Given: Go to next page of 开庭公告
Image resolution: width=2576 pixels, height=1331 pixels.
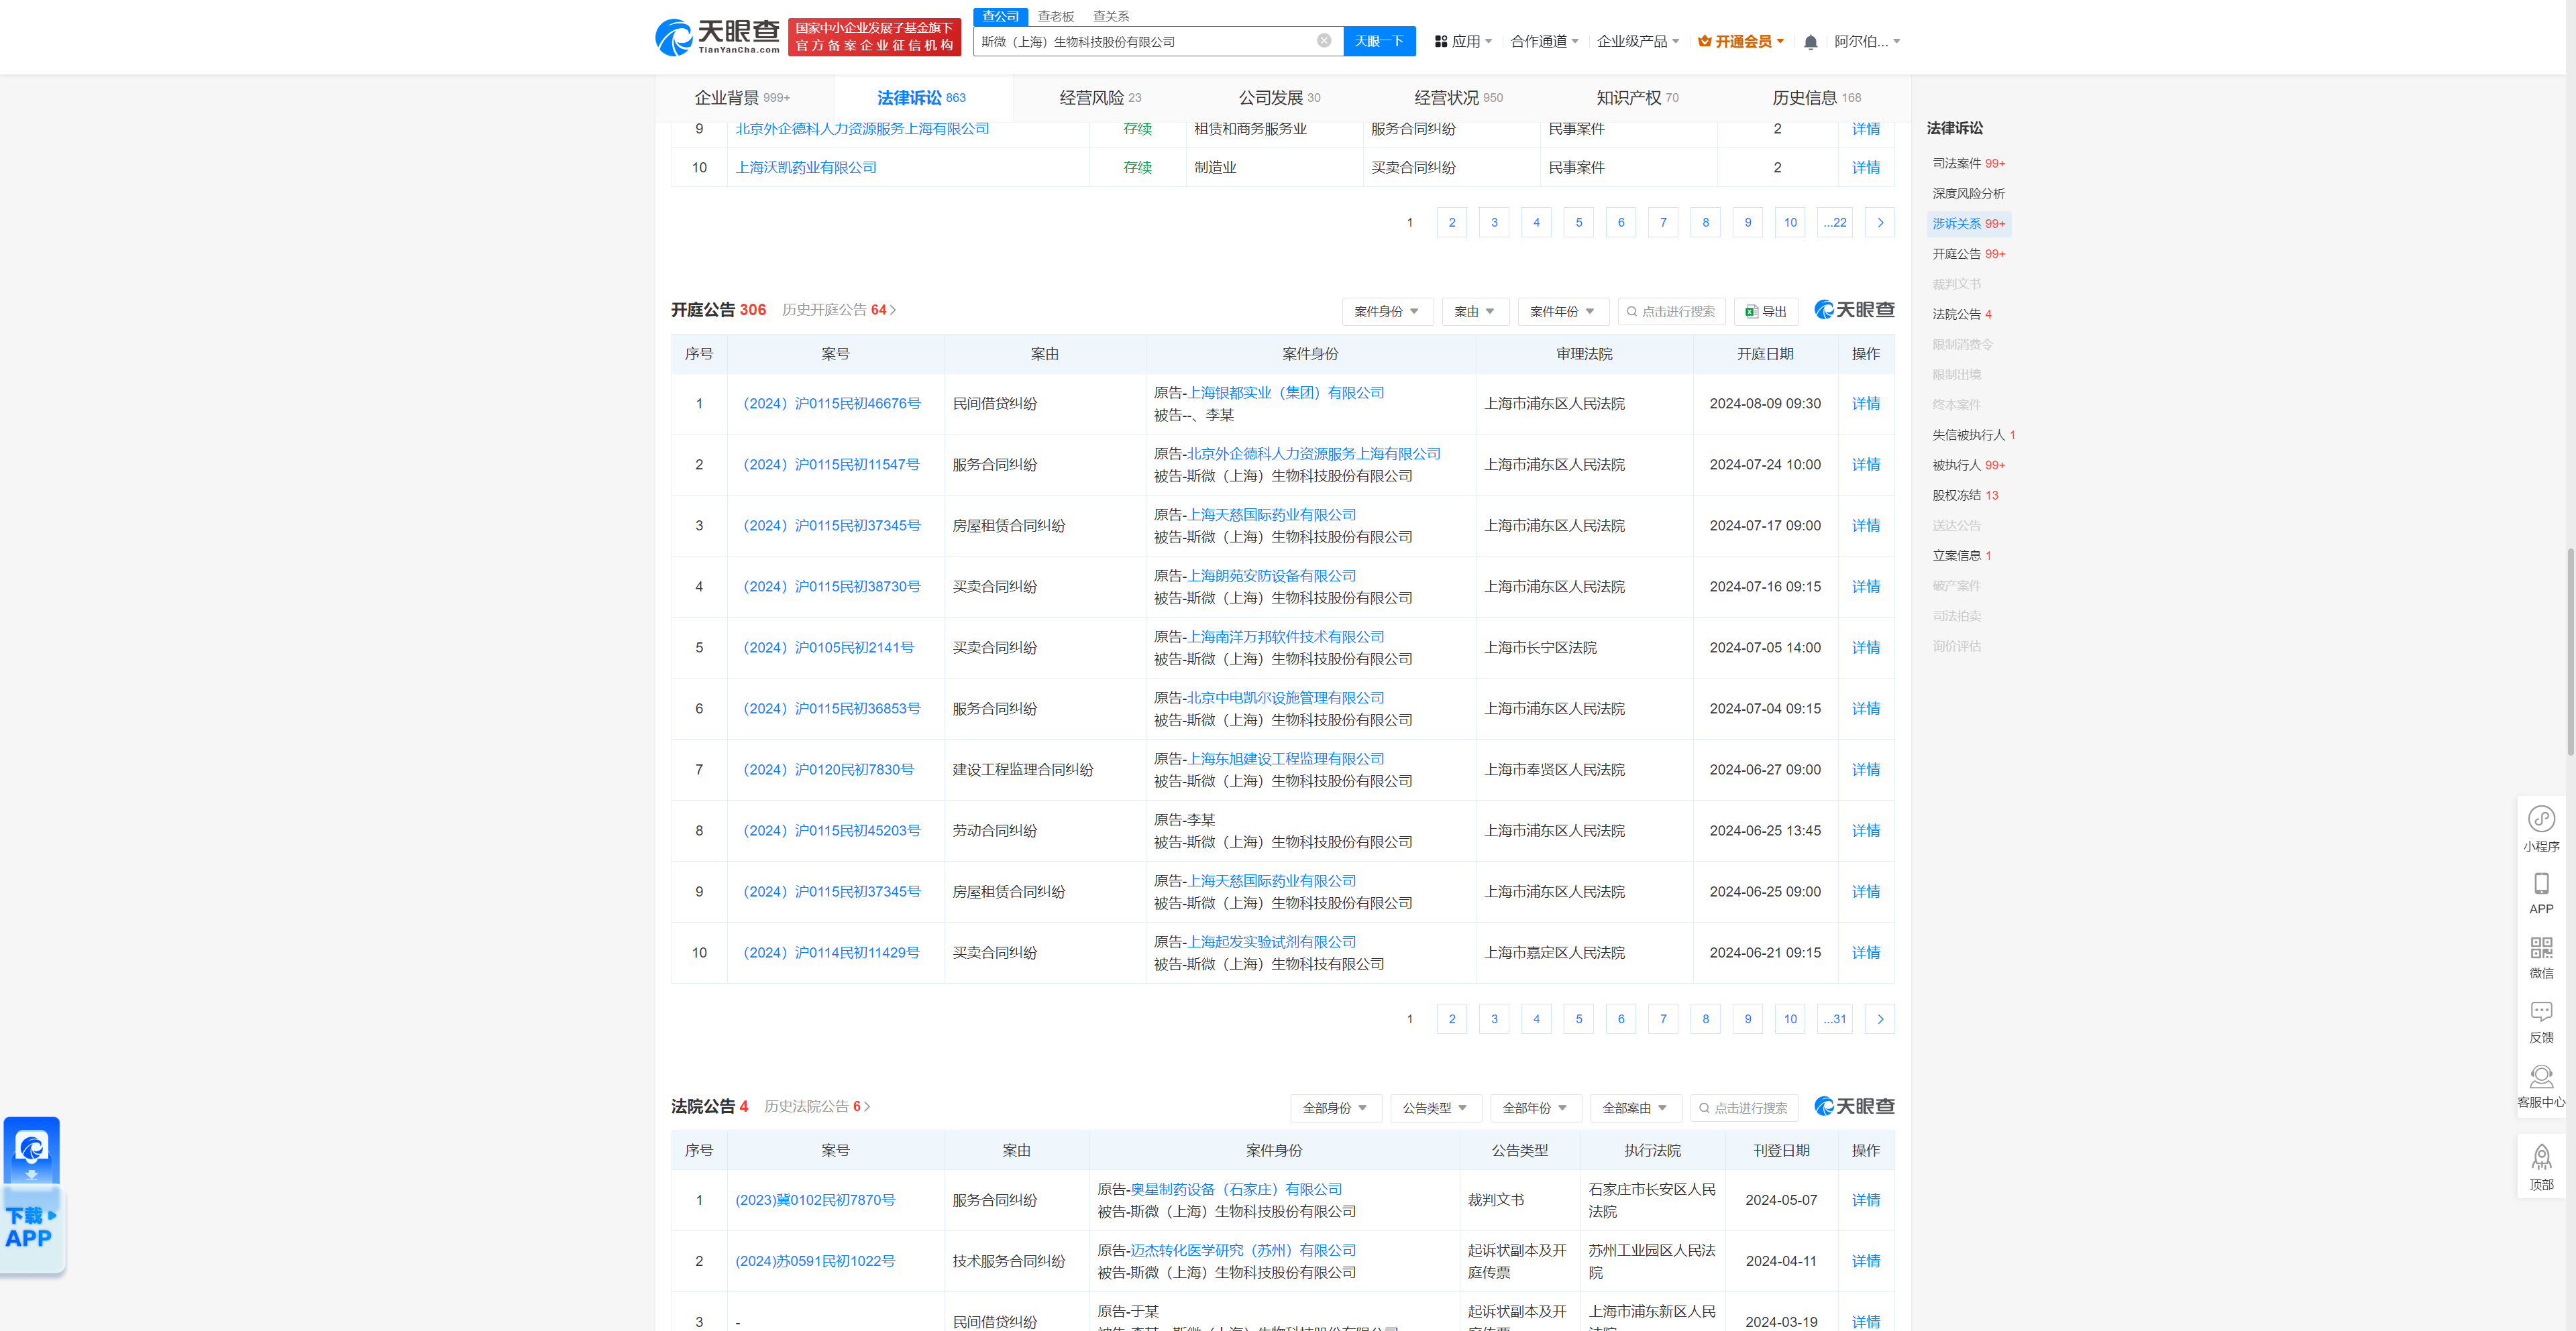Looking at the screenshot, I should [x=1880, y=1019].
